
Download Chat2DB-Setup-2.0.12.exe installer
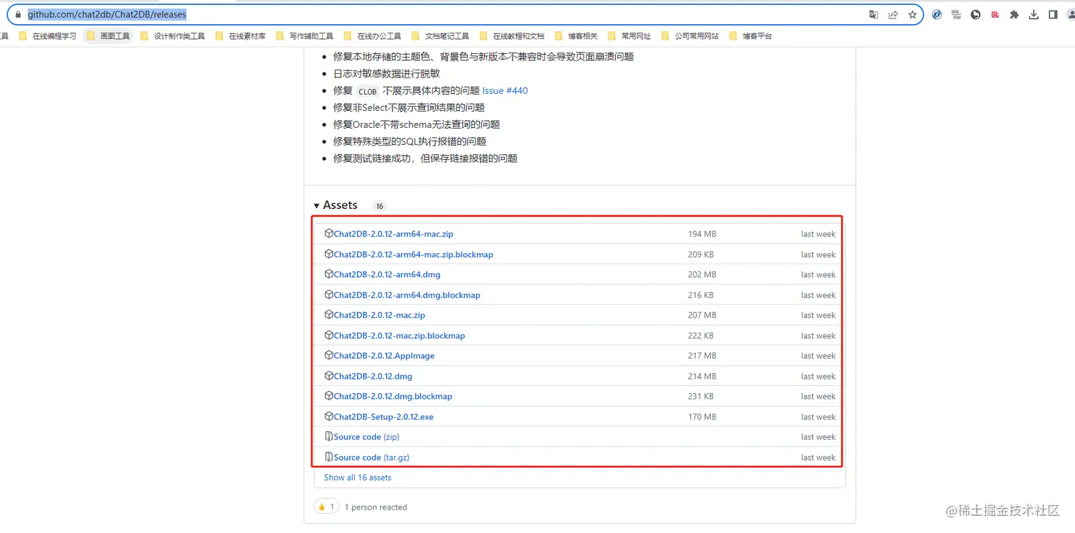[383, 416]
